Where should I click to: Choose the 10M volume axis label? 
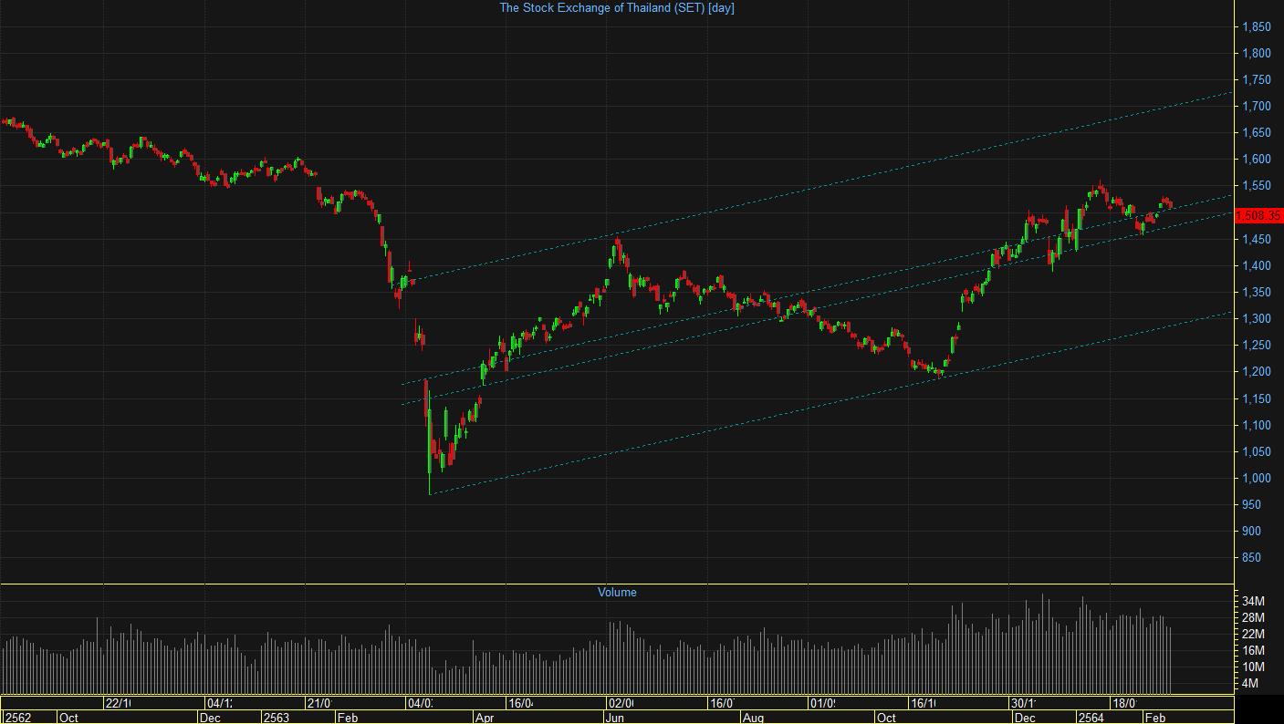(x=1253, y=667)
